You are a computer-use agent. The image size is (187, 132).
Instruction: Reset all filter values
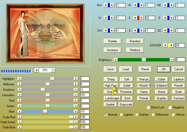[145, 69]
